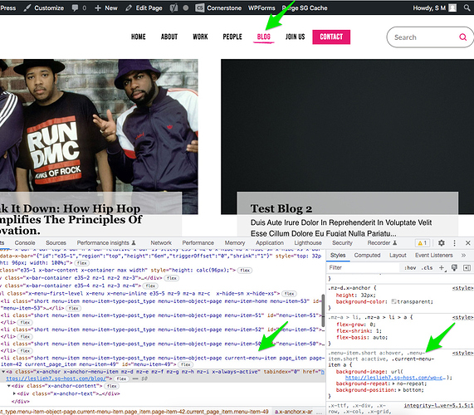Click the Yoast SEO icon in the admin bar
Image resolution: width=474 pixels, height=415 pixels.
(173, 7)
